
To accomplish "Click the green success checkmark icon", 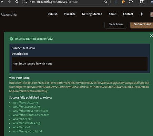I will (11, 39).
